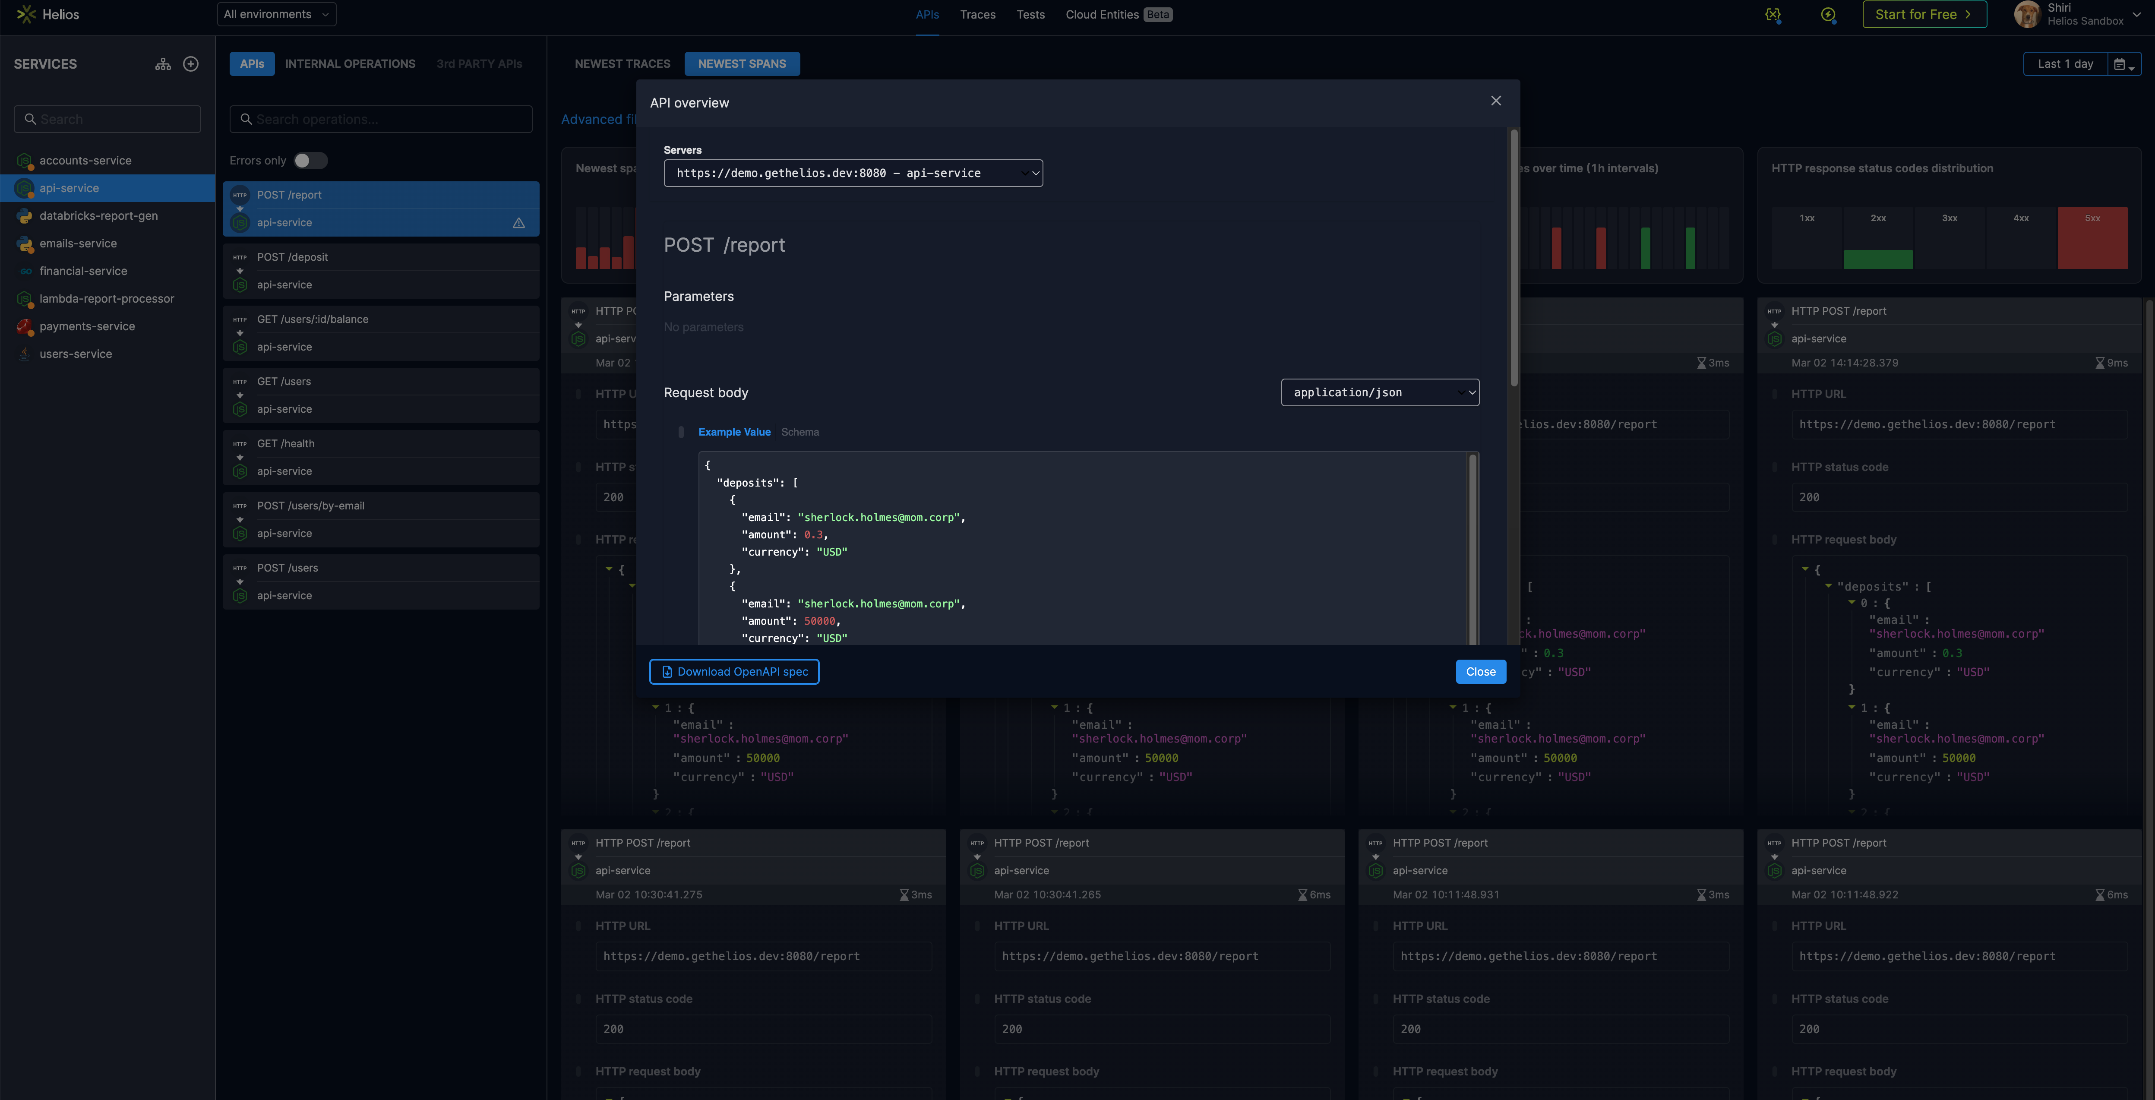
Task: Click the blue Close button
Action: [1480, 672]
